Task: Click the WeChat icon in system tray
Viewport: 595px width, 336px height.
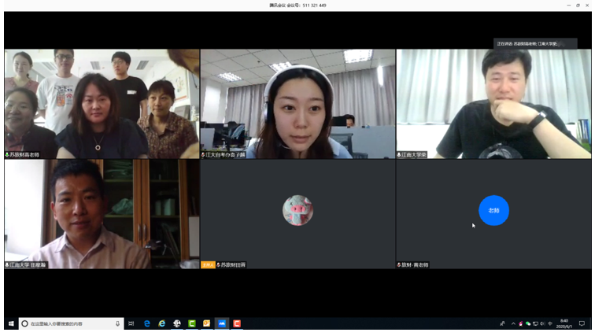Action: point(528,323)
